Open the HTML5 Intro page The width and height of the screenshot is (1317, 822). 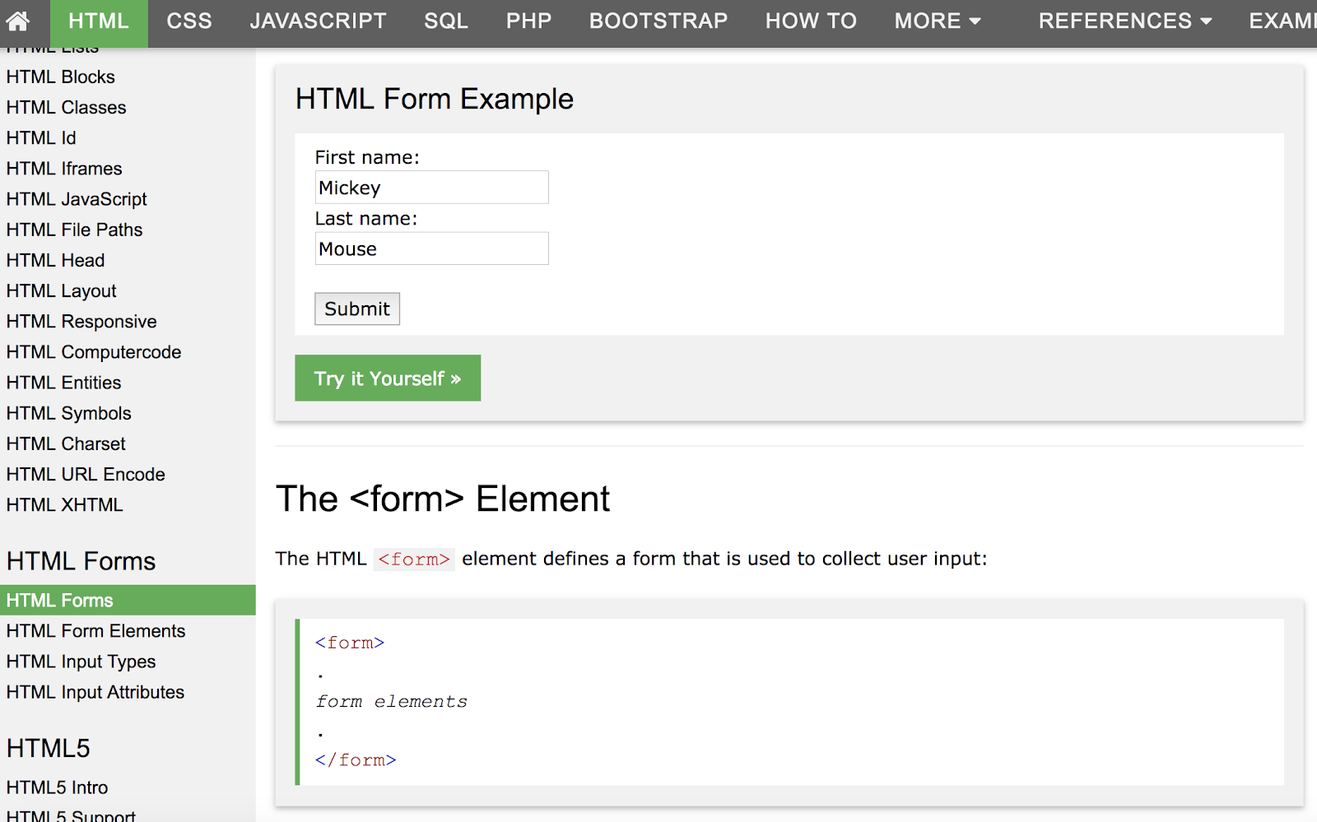[x=57, y=787]
